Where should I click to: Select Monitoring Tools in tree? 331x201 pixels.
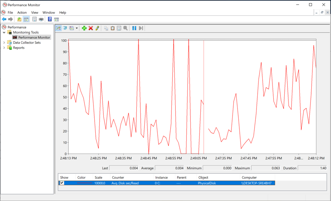click(26, 32)
